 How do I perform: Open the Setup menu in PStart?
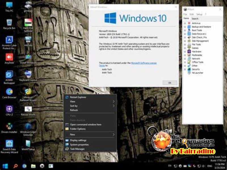pyautogui.click(x=199, y=14)
